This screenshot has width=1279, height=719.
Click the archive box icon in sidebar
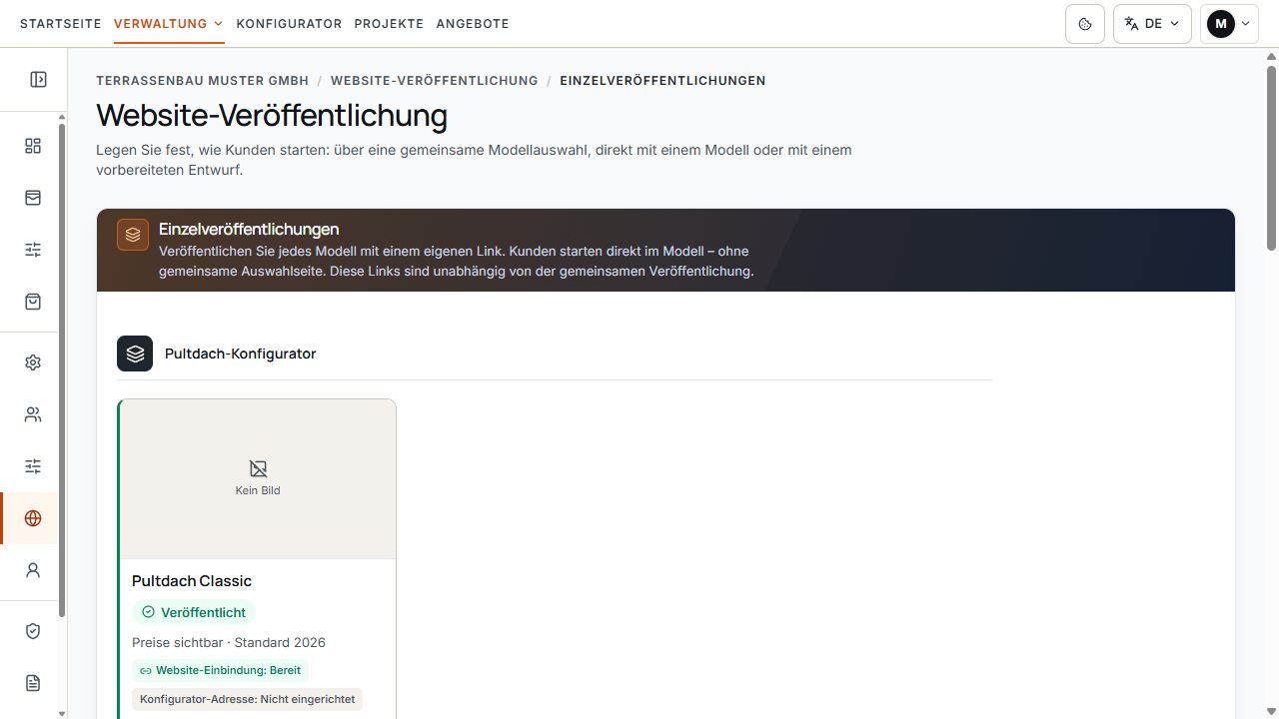tap(33, 198)
